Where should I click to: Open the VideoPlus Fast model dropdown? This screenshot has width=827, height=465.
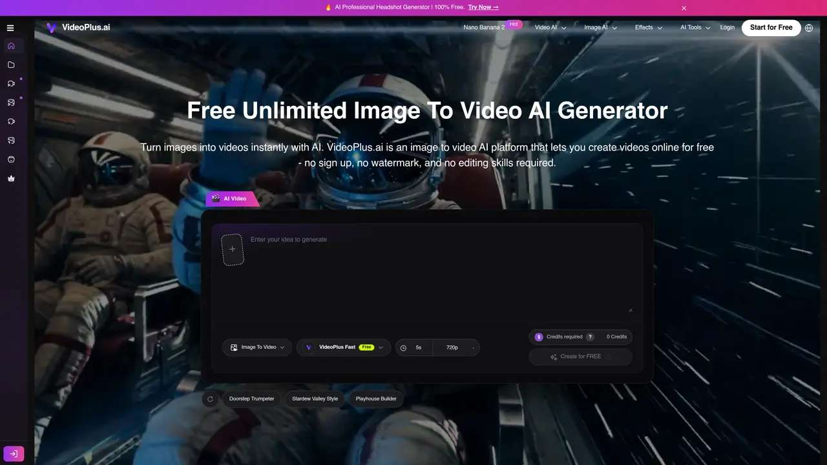click(344, 347)
